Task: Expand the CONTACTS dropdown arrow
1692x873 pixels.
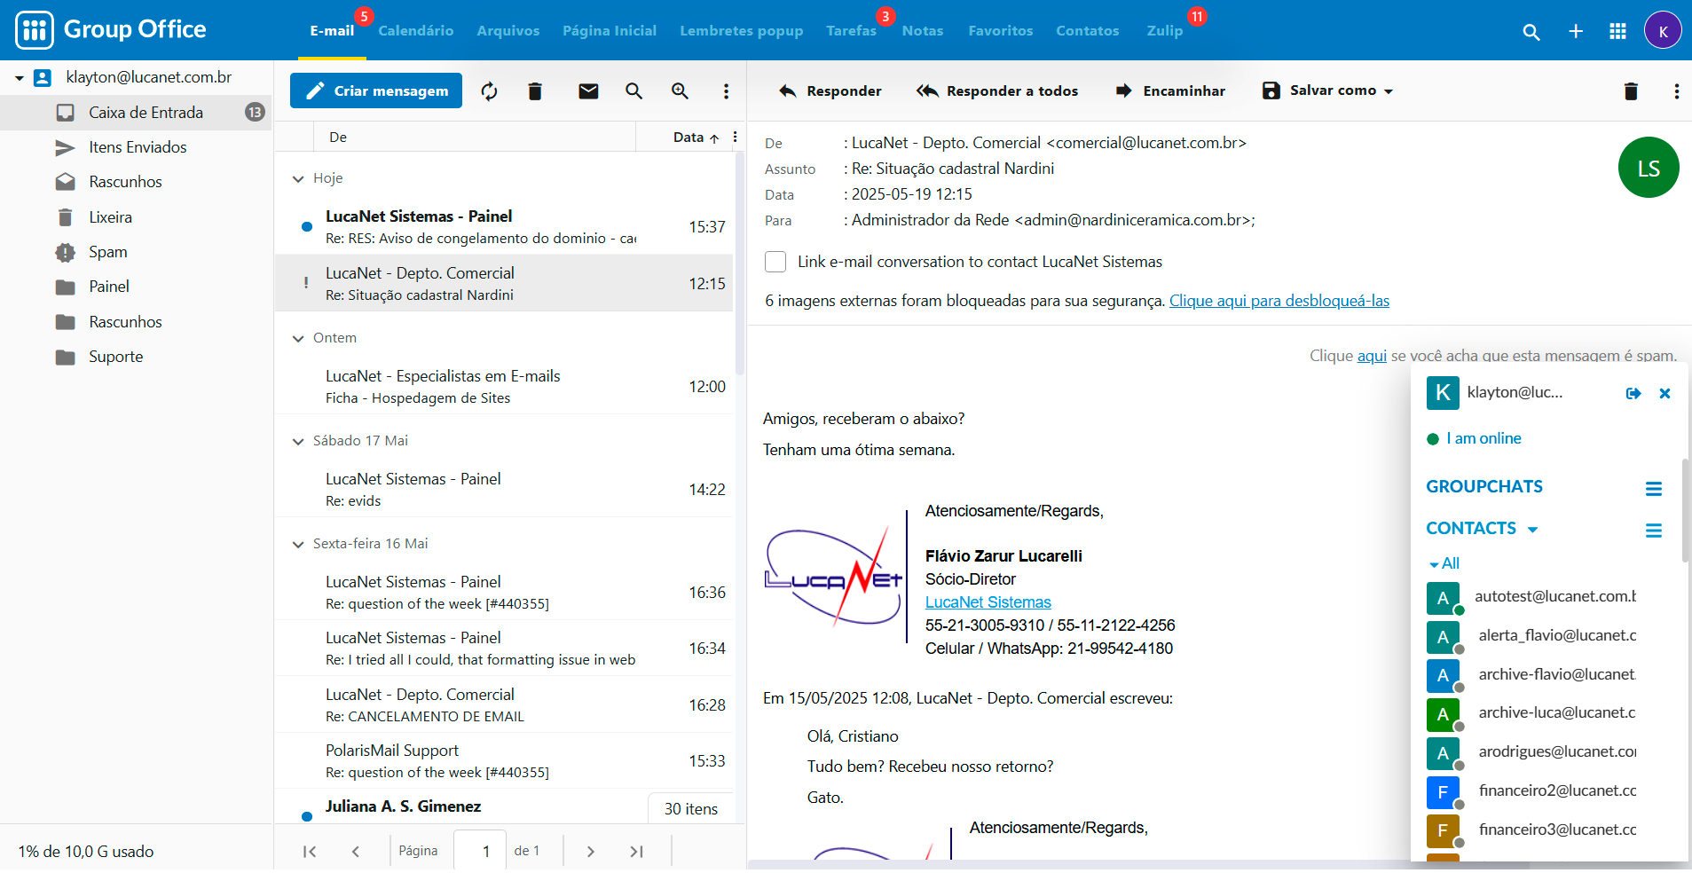Action: pos(1532,529)
